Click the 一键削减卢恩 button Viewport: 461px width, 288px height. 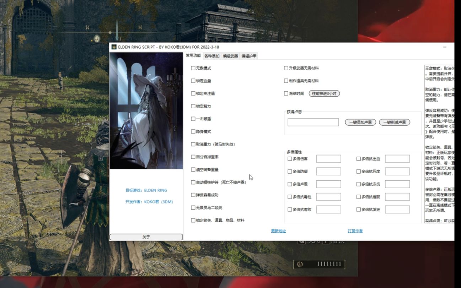click(x=395, y=122)
